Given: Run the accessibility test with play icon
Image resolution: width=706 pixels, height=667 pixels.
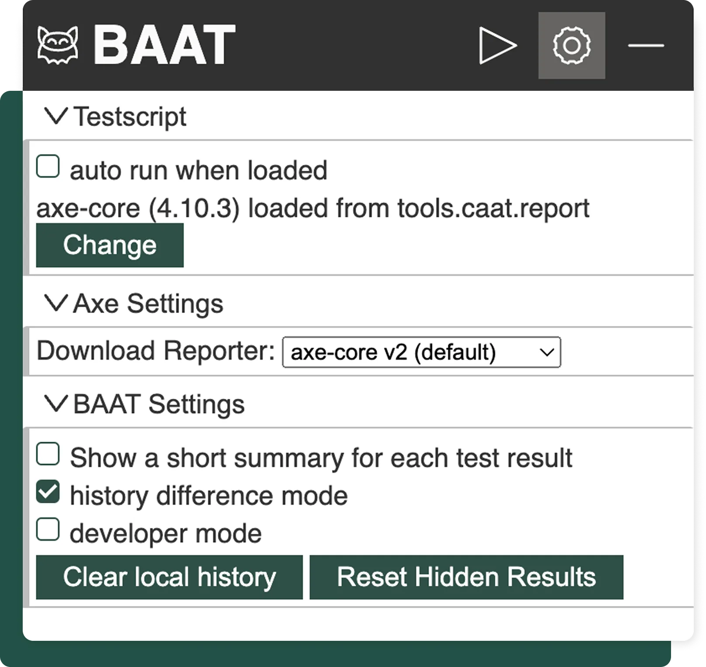Looking at the screenshot, I should coord(498,45).
